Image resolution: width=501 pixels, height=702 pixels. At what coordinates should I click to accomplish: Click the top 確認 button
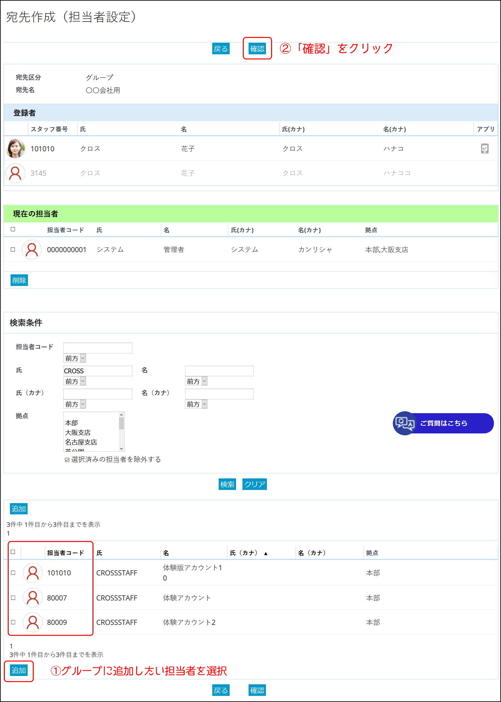click(x=257, y=49)
